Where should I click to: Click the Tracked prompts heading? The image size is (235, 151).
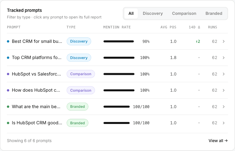click(24, 10)
